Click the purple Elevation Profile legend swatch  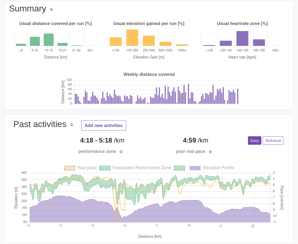(x=195, y=168)
